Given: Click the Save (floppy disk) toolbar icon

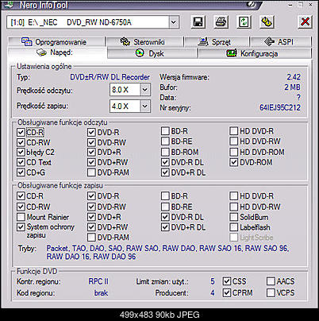Looking at the screenshot, I should pyautogui.click(x=198, y=22).
